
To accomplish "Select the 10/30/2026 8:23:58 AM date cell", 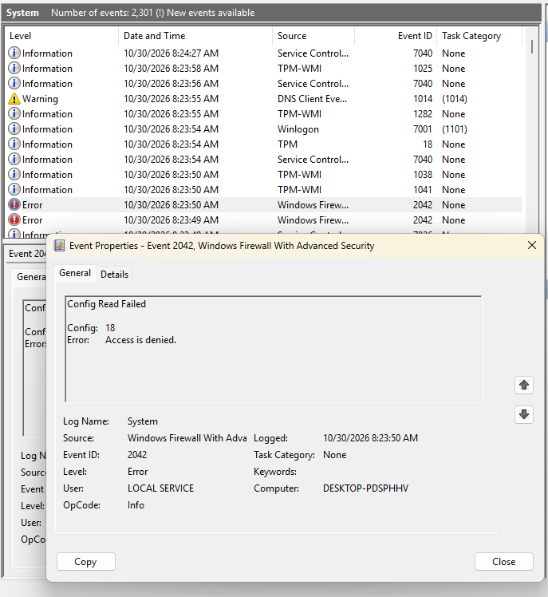I will point(171,69).
